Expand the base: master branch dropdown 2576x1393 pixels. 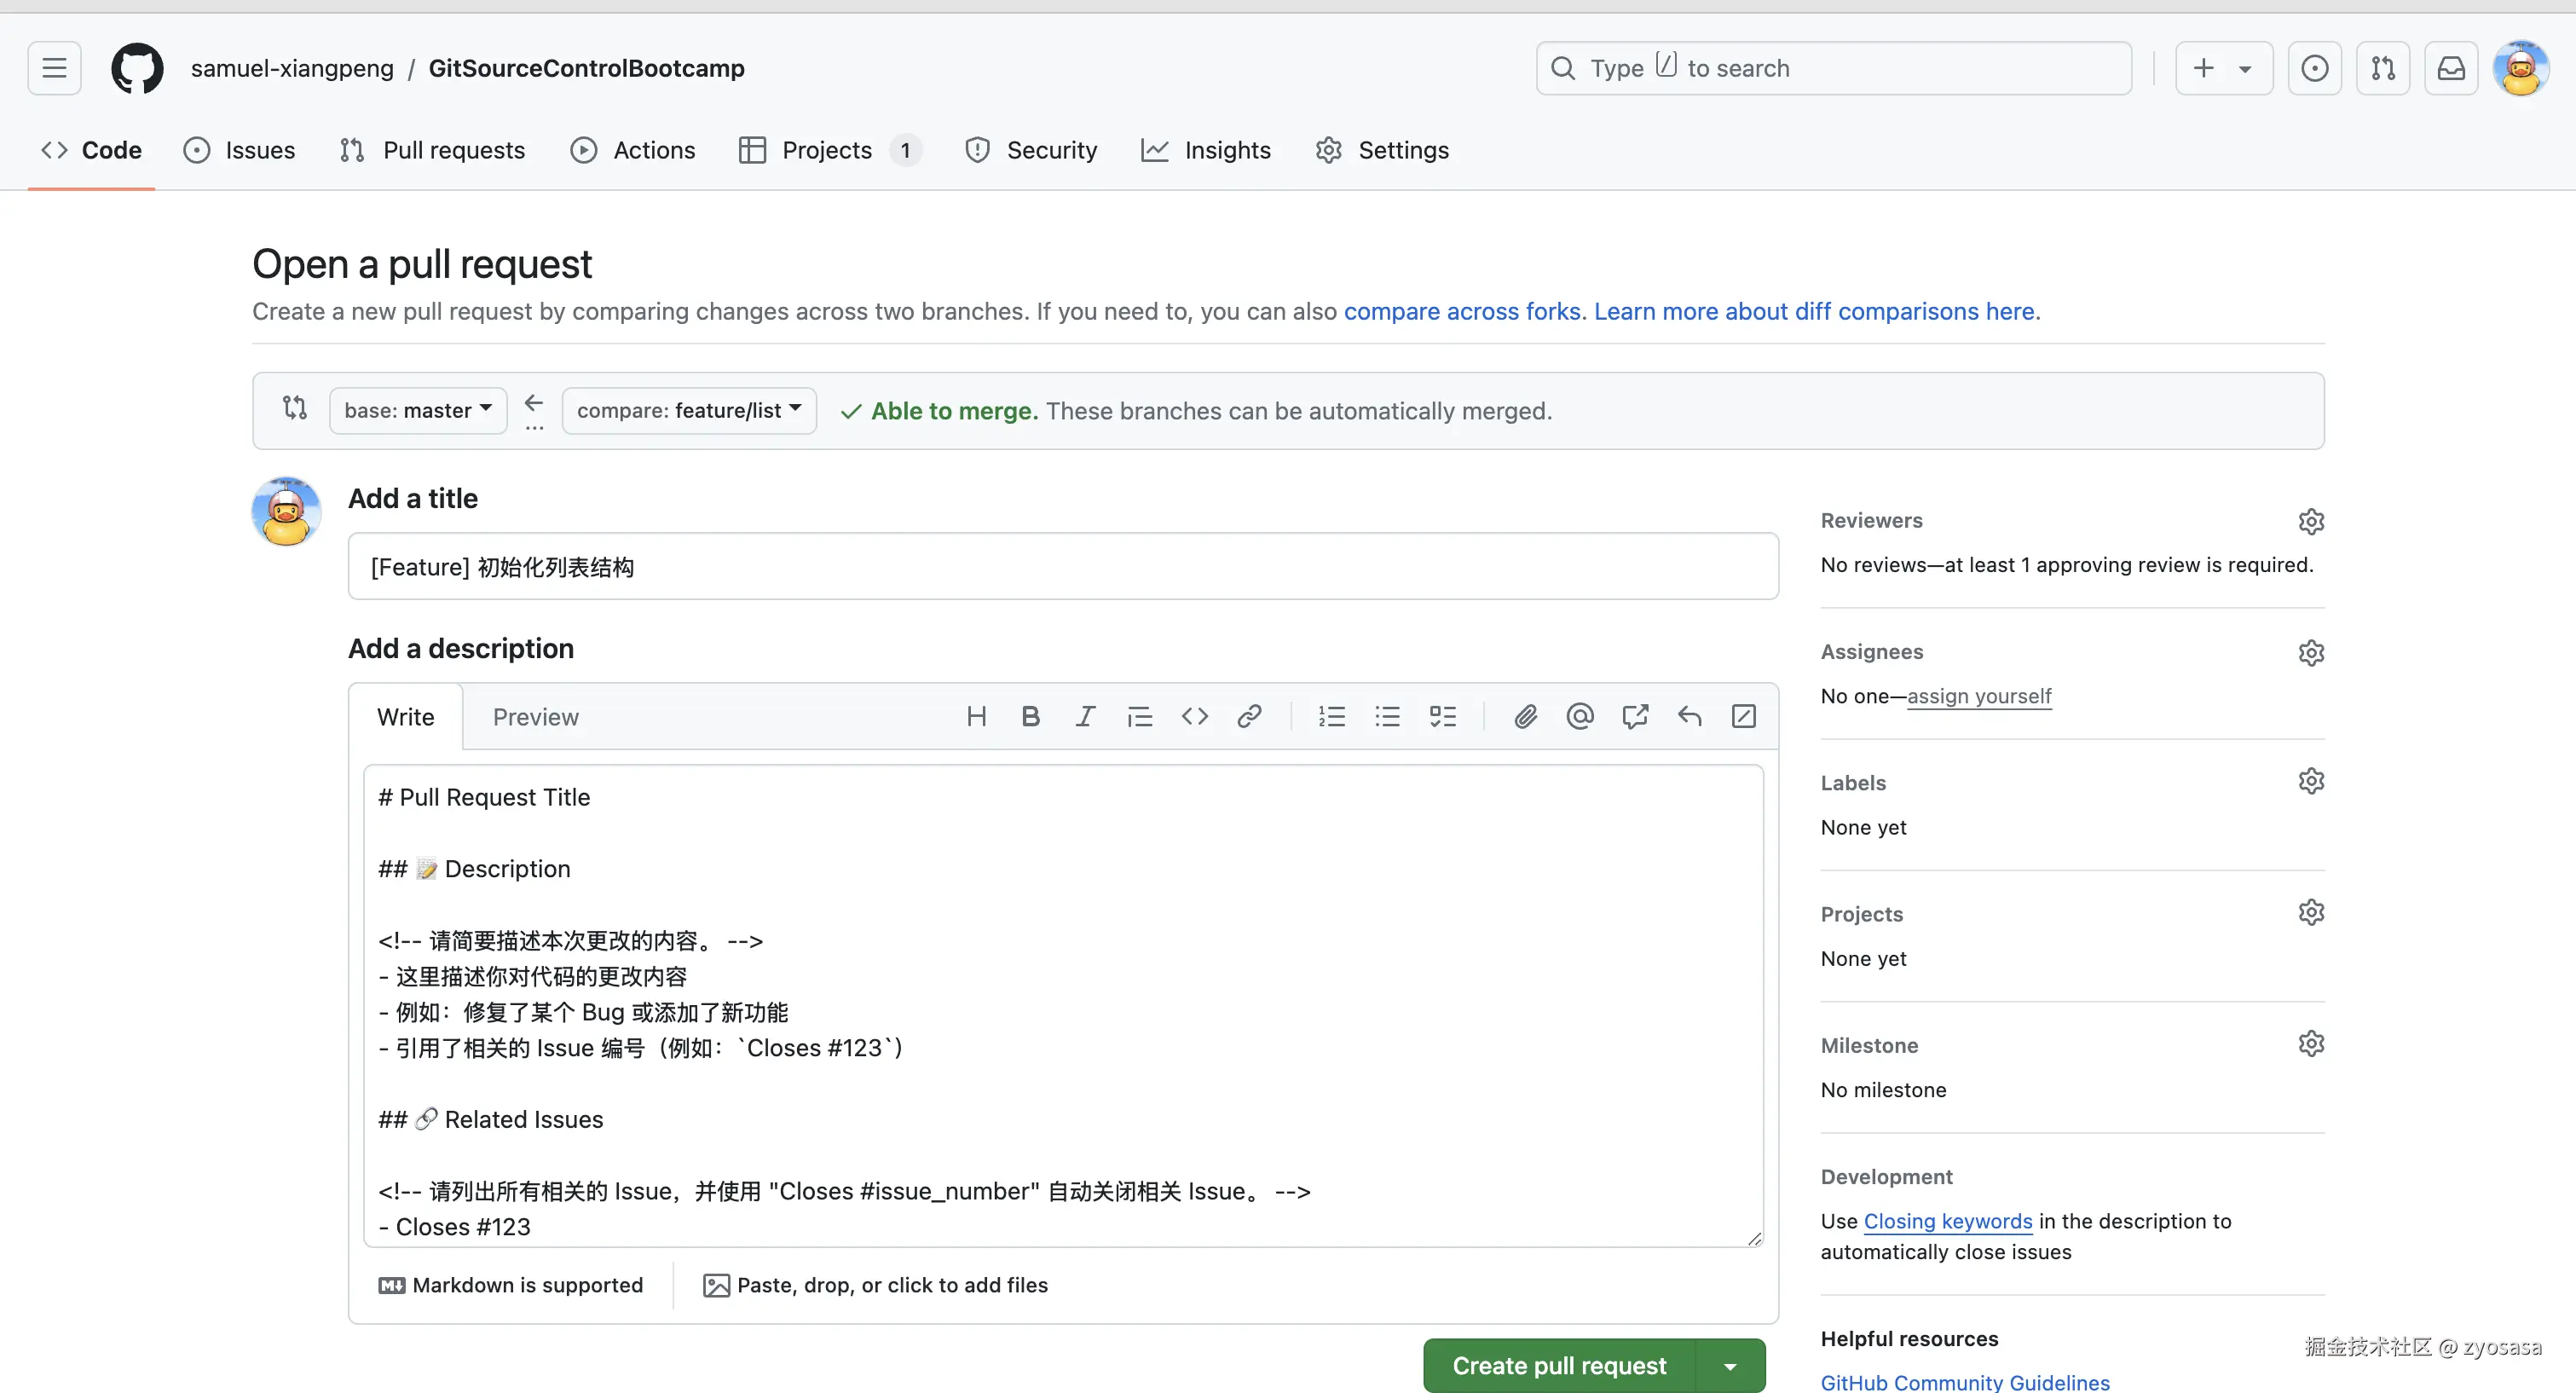418,410
